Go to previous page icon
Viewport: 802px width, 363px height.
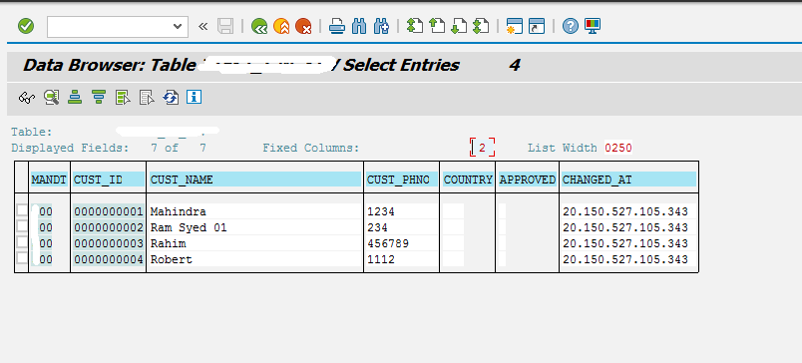(437, 26)
